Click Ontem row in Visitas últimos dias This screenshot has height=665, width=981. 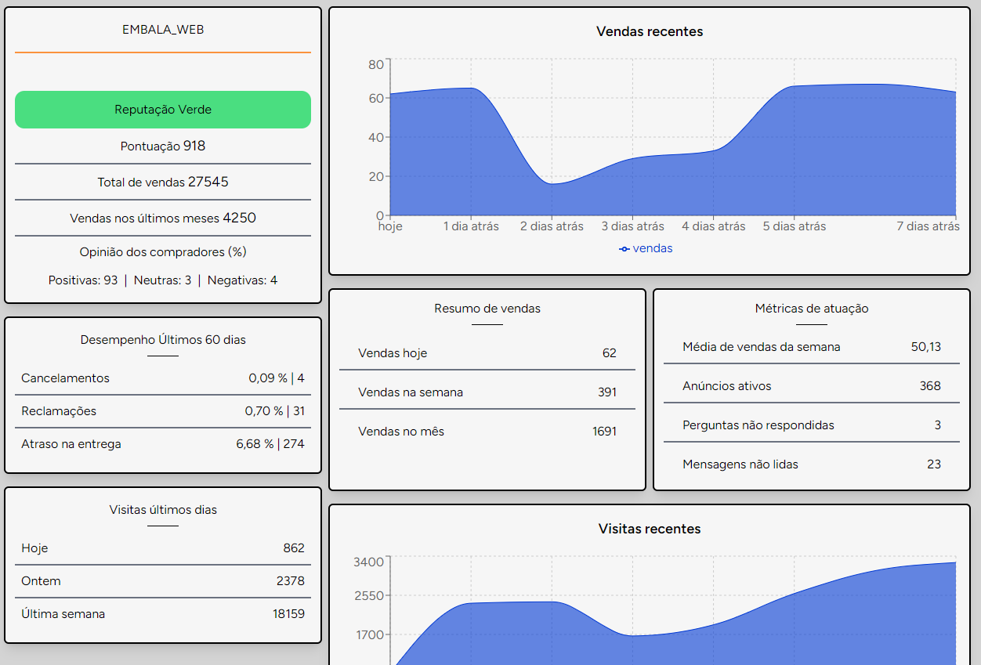tap(163, 581)
